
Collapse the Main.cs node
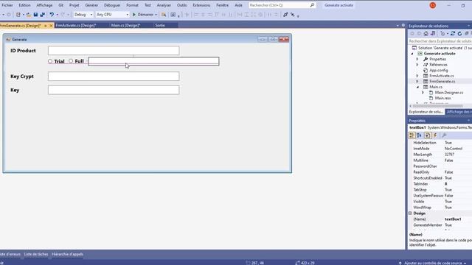[417, 87]
